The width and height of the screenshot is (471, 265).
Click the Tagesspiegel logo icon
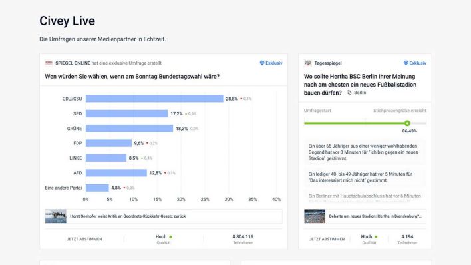[307, 63]
